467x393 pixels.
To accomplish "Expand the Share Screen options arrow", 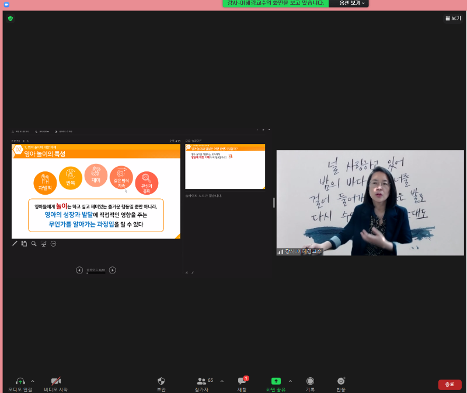I will tap(290, 381).
